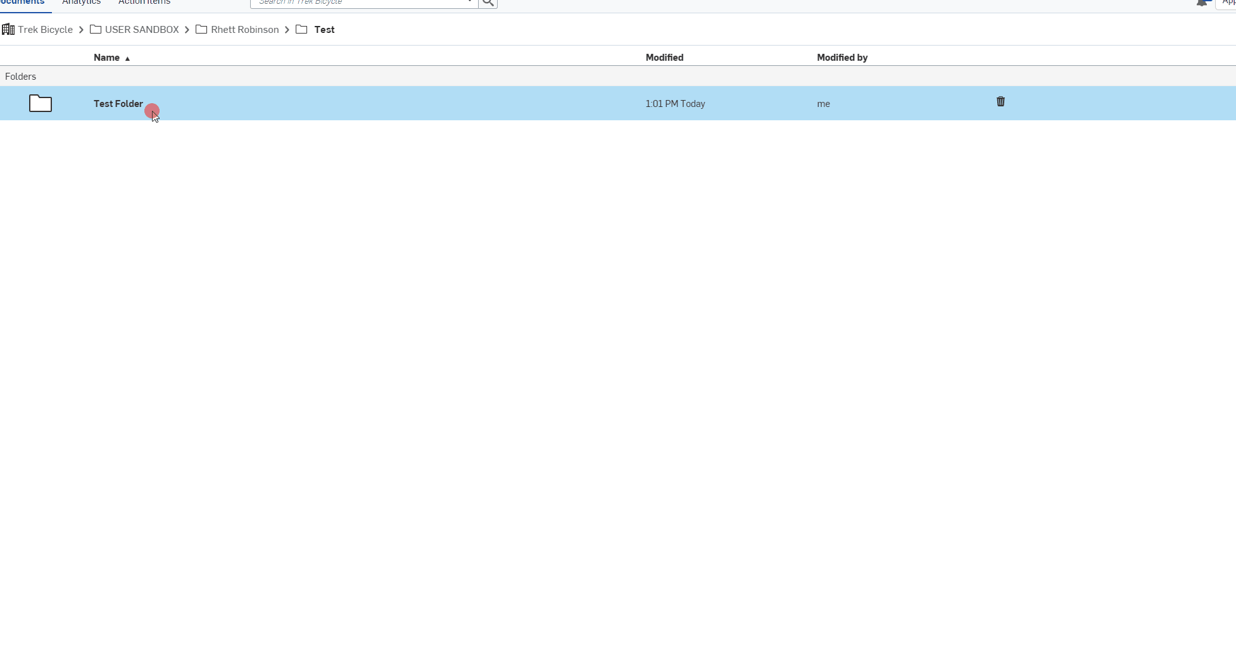Open the Test Folder name
1236x652 pixels.
[x=118, y=104]
